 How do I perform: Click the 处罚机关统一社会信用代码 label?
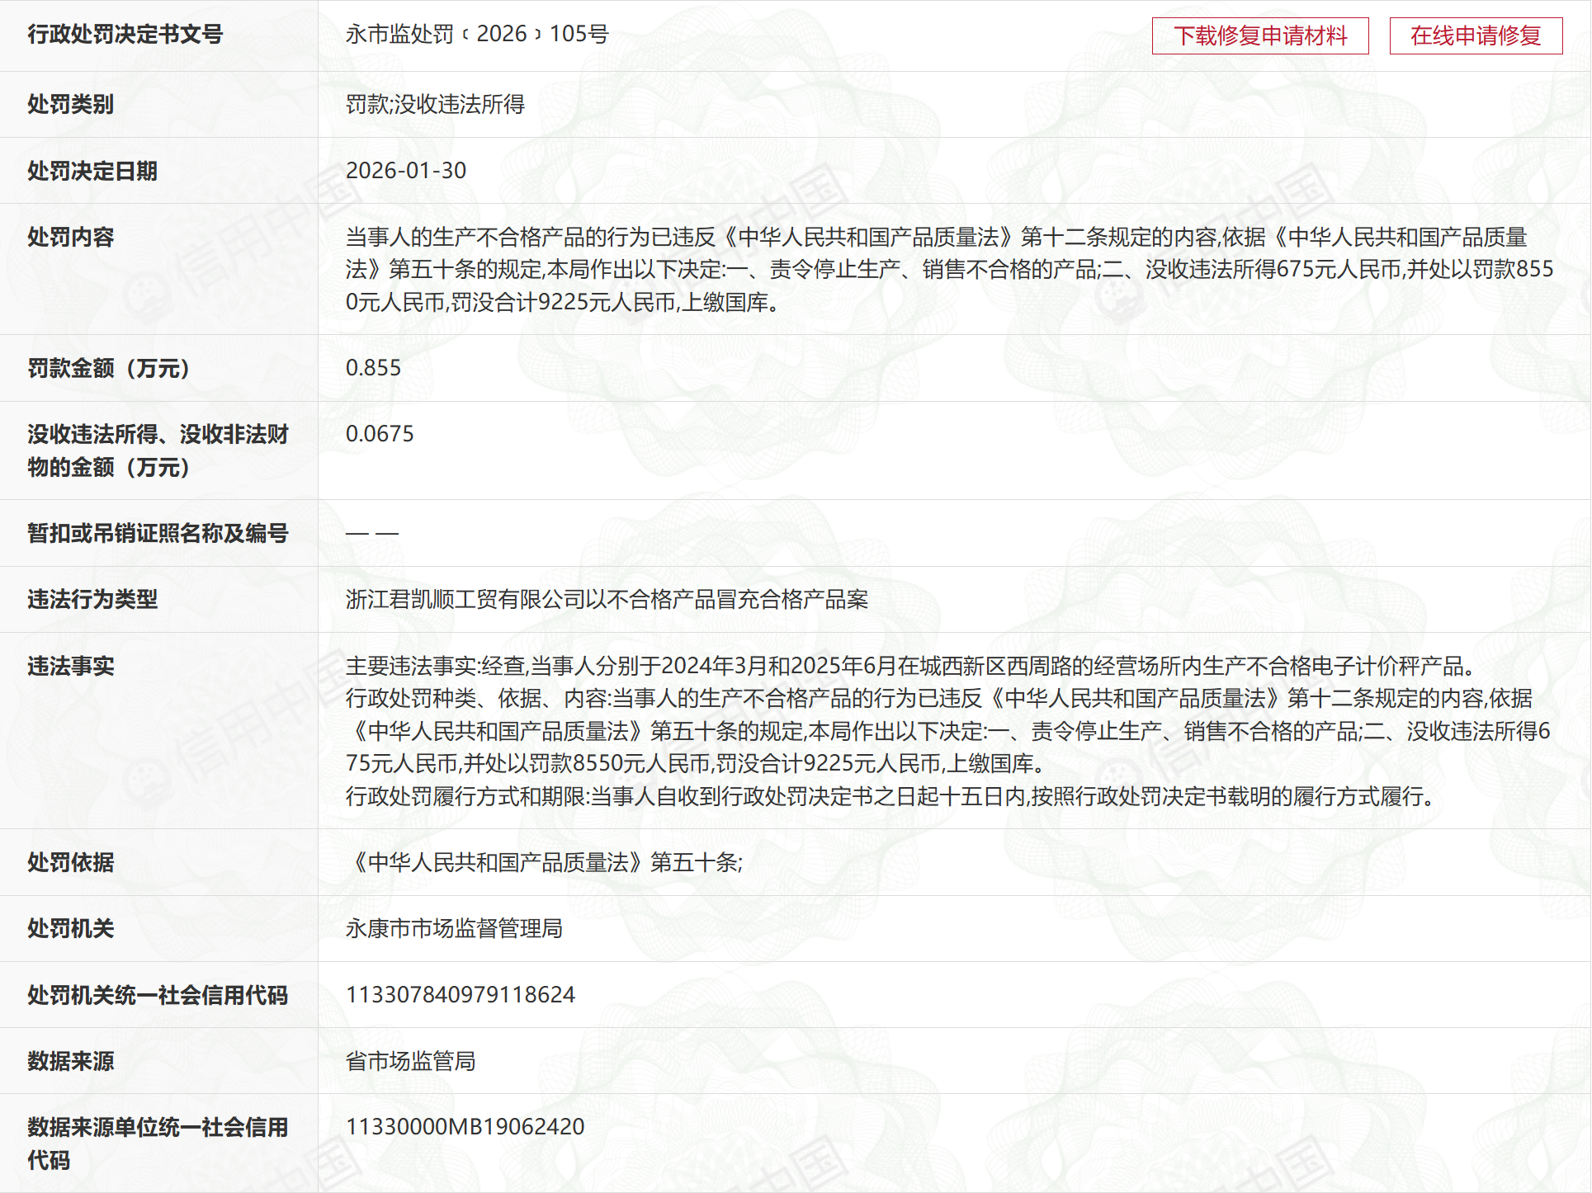[157, 995]
